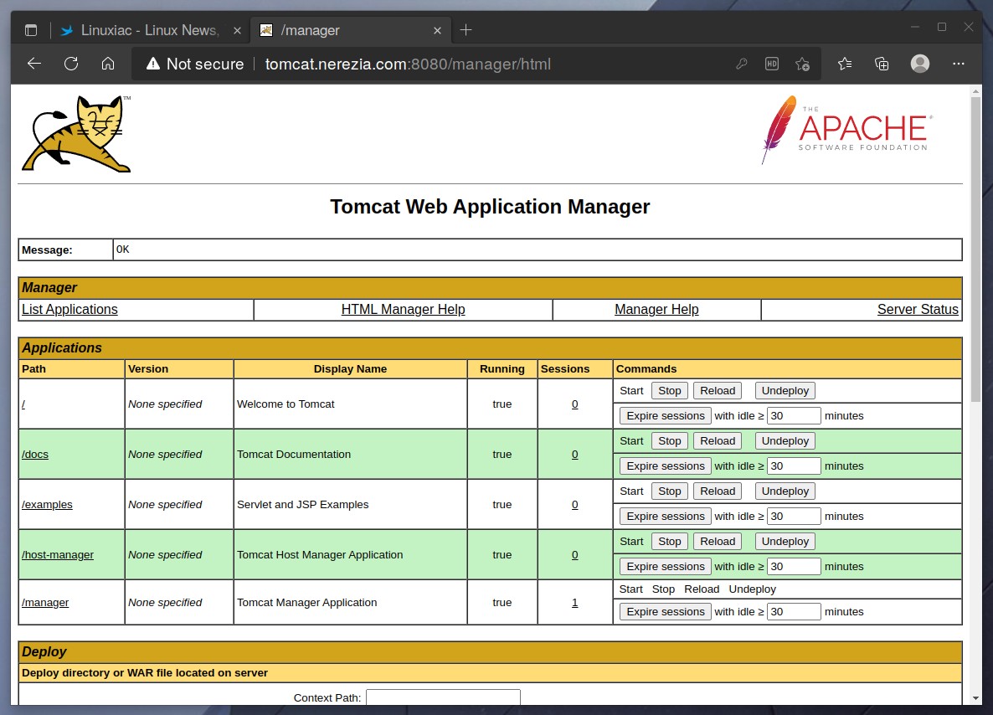
Task: Open the Favorites list
Action: pyautogui.click(x=845, y=64)
